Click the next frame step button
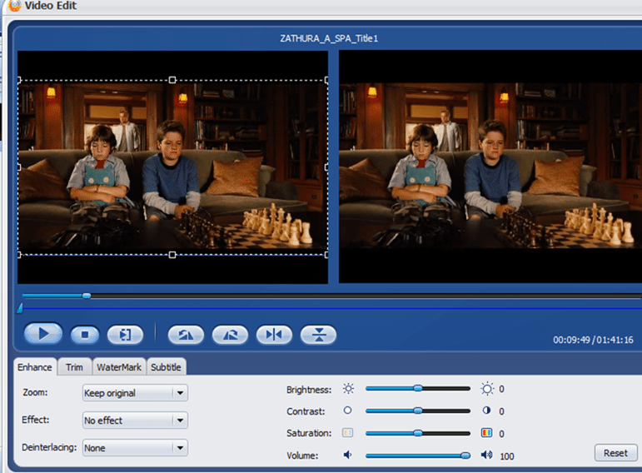 (x=125, y=335)
